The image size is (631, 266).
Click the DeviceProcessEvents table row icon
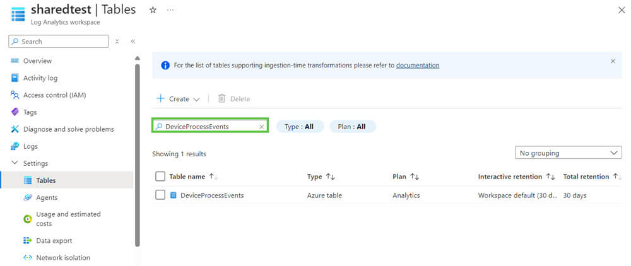coord(174,195)
